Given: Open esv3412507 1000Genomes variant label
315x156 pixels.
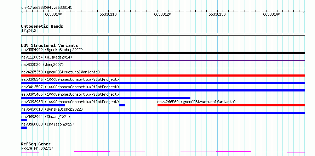Looking at the screenshot, I should pyautogui.click(x=70, y=87).
